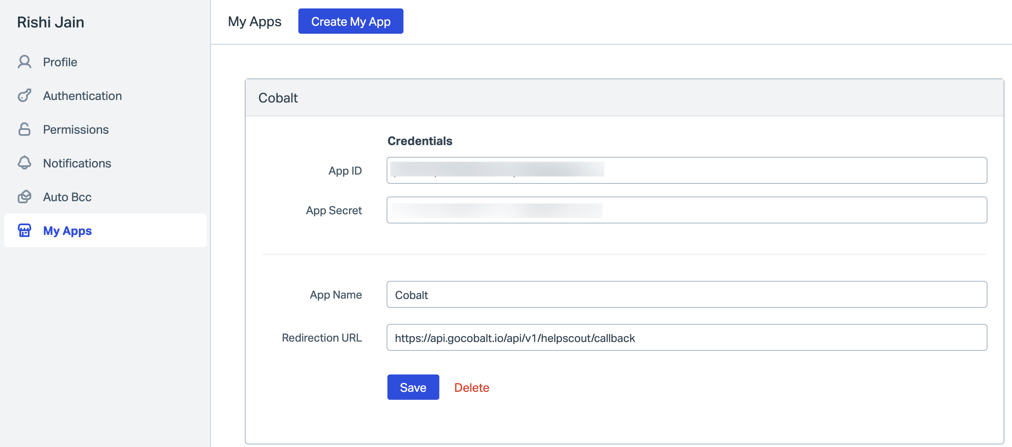This screenshot has height=447, width=1012.
Task: Click the My Apps page heading
Action: 254,22
